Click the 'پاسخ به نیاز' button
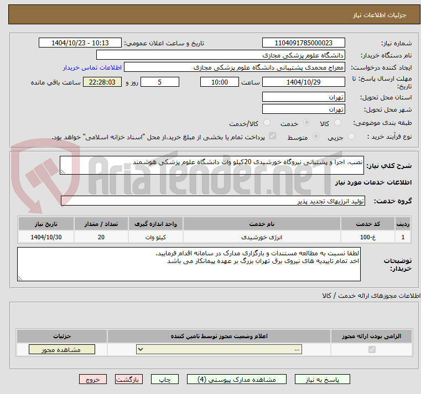Image resolution: width=421 pixels, height=394 pixels. coord(322,379)
